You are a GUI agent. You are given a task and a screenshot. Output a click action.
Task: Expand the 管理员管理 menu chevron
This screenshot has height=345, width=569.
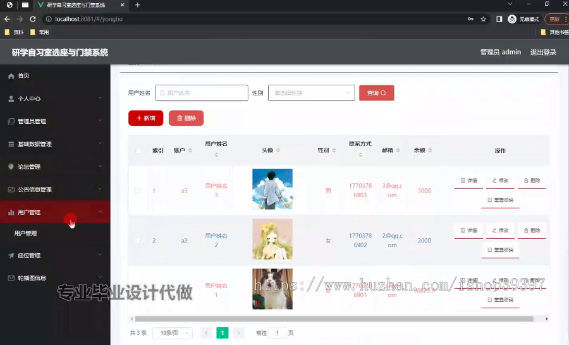click(x=100, y=121)
